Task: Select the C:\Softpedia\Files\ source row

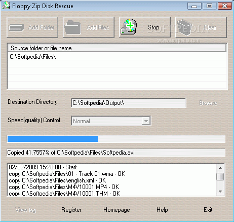Action: point(117,57)
